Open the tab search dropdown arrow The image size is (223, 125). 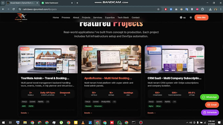click(x=3, y=3)
